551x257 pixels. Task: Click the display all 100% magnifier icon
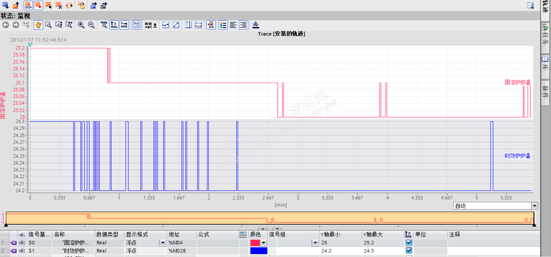(104, 25)
